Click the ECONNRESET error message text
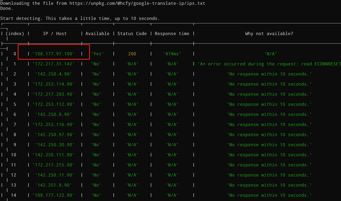The width and height of the screenshot is (341, 201). [269, 64]
